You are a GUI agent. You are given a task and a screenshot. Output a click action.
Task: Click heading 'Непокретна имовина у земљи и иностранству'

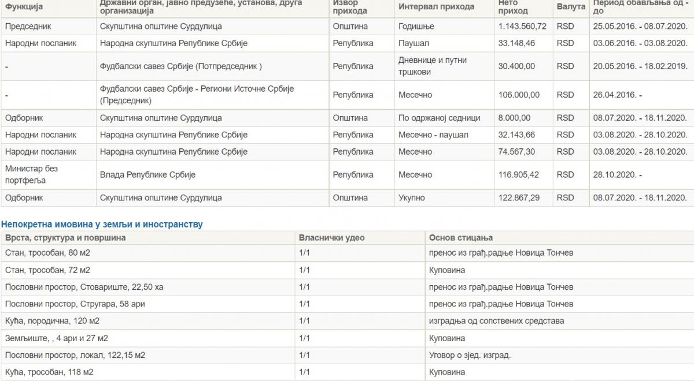tap(102, 224)
